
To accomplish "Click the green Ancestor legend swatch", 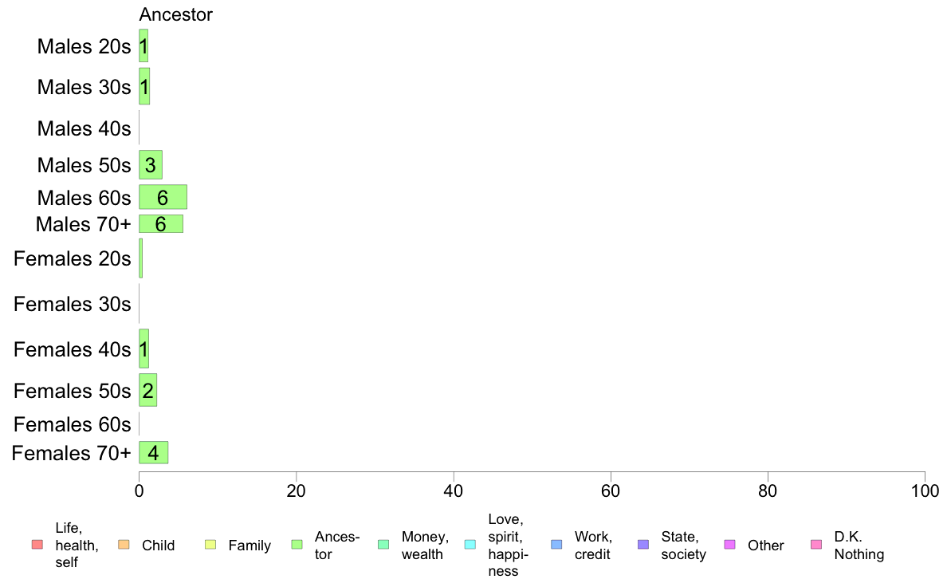I will [x=297, y=545].
